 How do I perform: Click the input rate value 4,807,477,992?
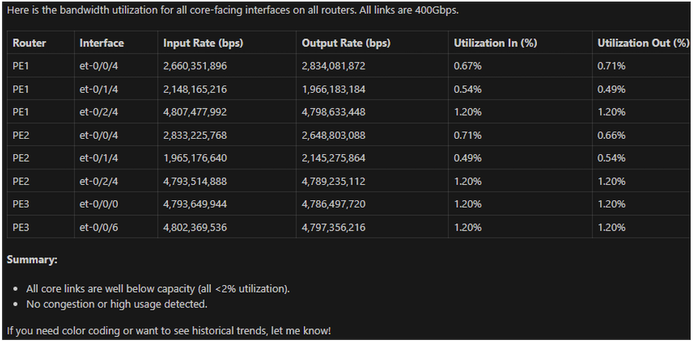(195, 112)
